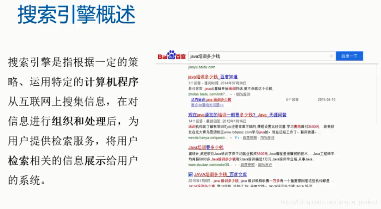Image resolution: width=381 pixels, height=209 pixels.
Task: Open the JAVA培训多少钱_百度文库 result
Action: pyautogui.click(x=221, y=175)
